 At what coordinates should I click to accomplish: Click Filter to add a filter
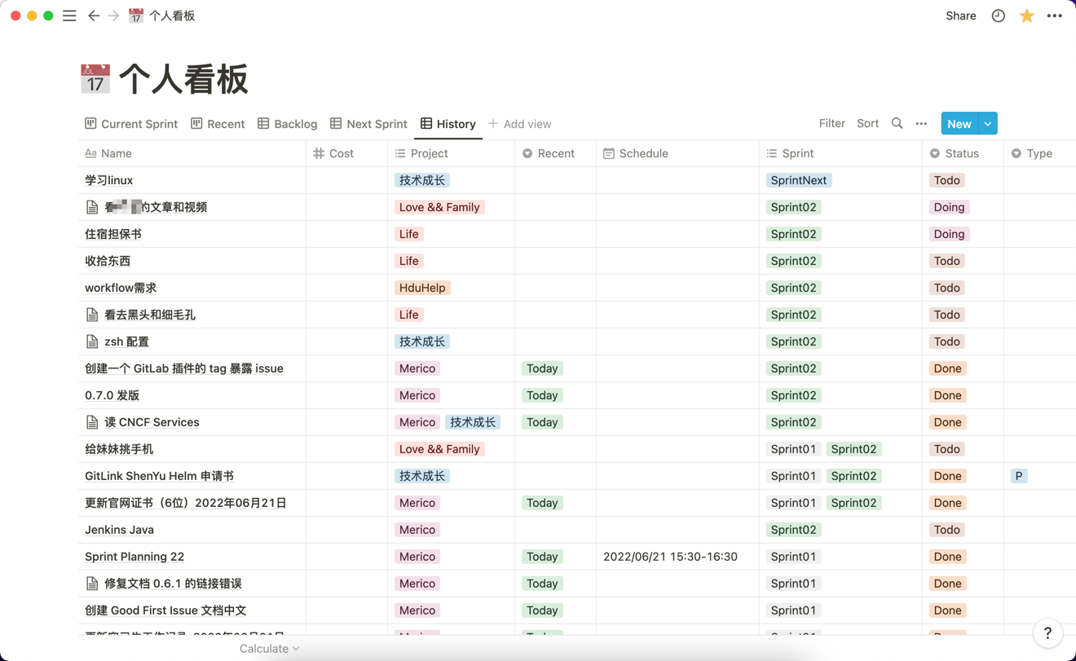(831, 123)
